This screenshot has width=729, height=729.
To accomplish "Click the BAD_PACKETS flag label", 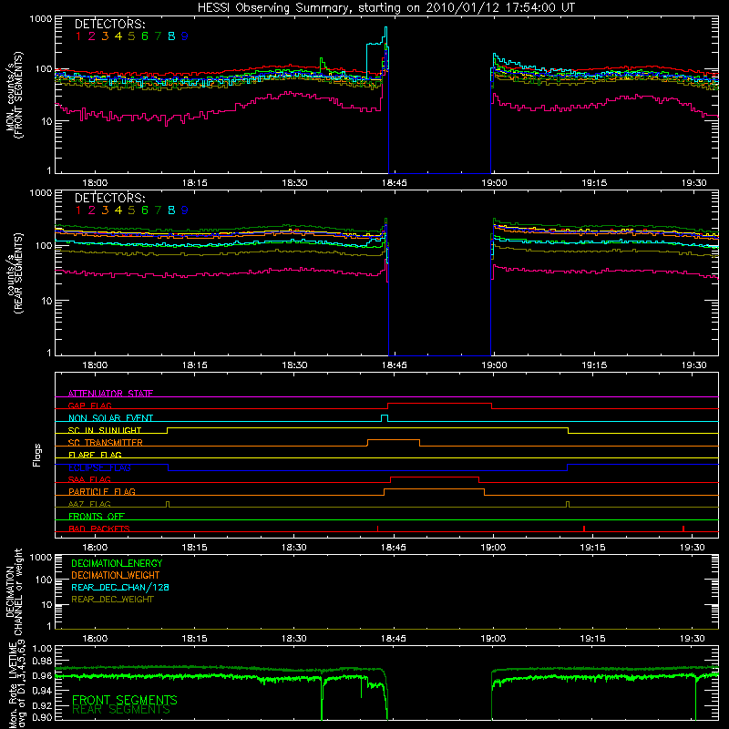I will pos(99,529).
